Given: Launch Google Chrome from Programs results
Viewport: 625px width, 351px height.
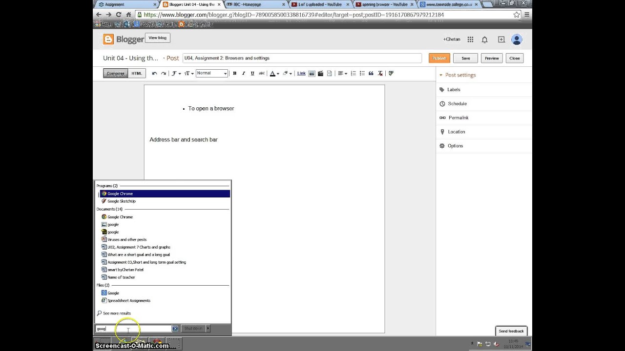Looking at the screenshot, I should 165,194.
